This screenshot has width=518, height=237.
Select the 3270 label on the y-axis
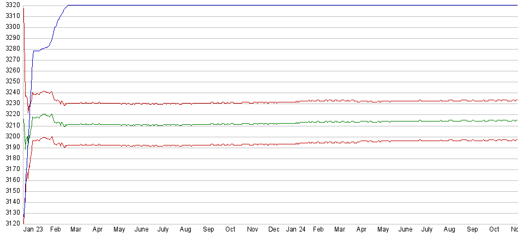coord(13,60)
